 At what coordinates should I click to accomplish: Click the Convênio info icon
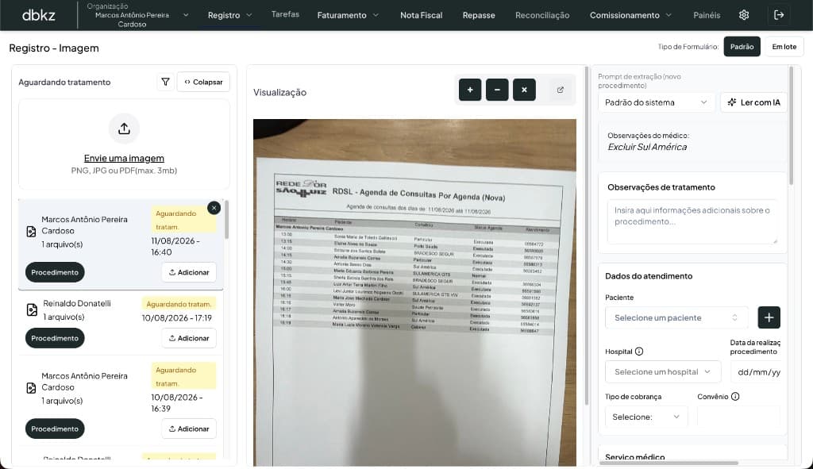coord(734,397)
